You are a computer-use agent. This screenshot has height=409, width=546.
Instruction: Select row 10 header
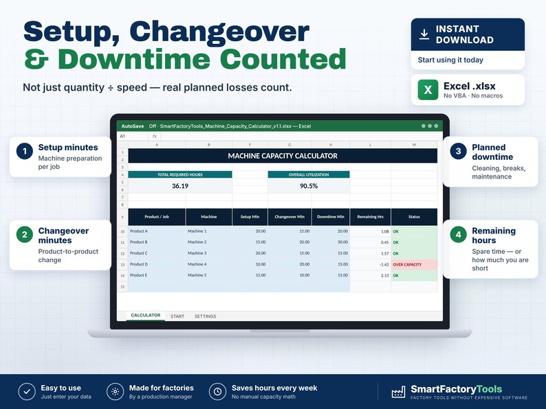tap(122, 231)
